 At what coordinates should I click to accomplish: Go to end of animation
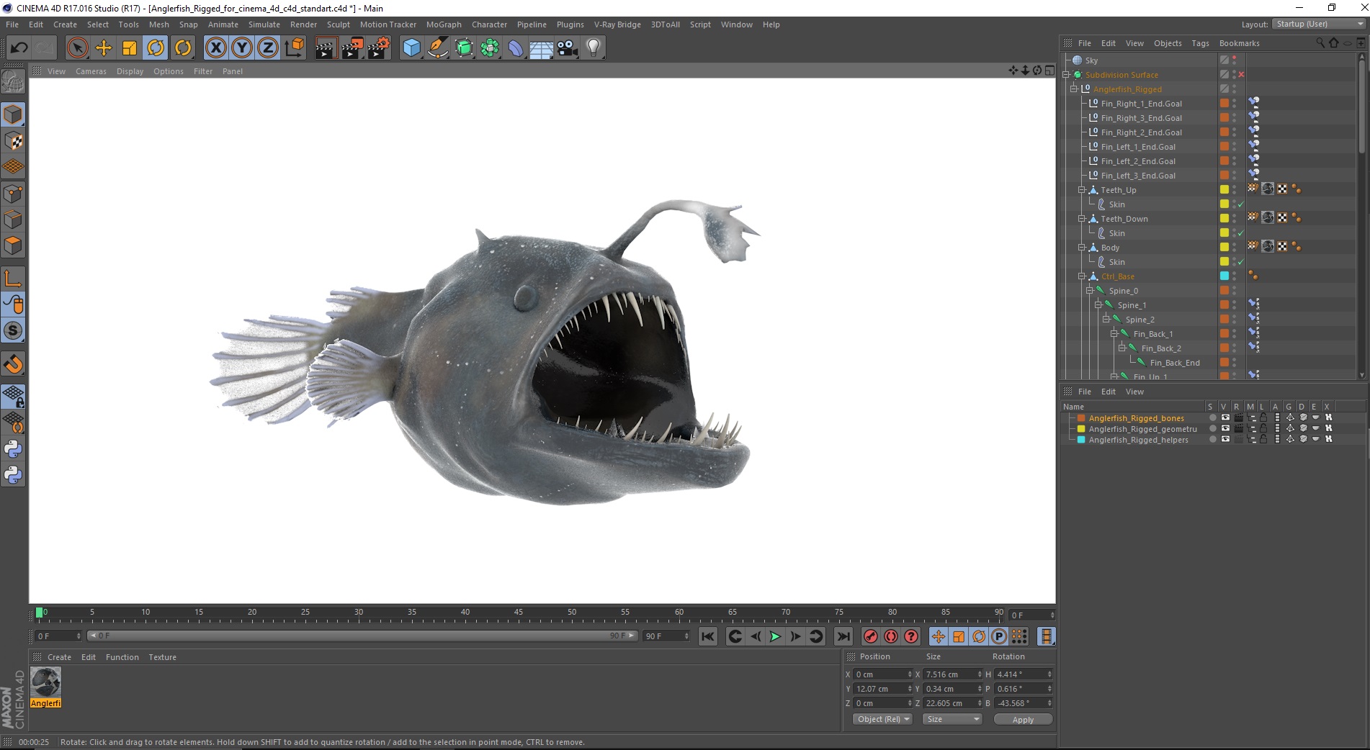pos(843,636)
